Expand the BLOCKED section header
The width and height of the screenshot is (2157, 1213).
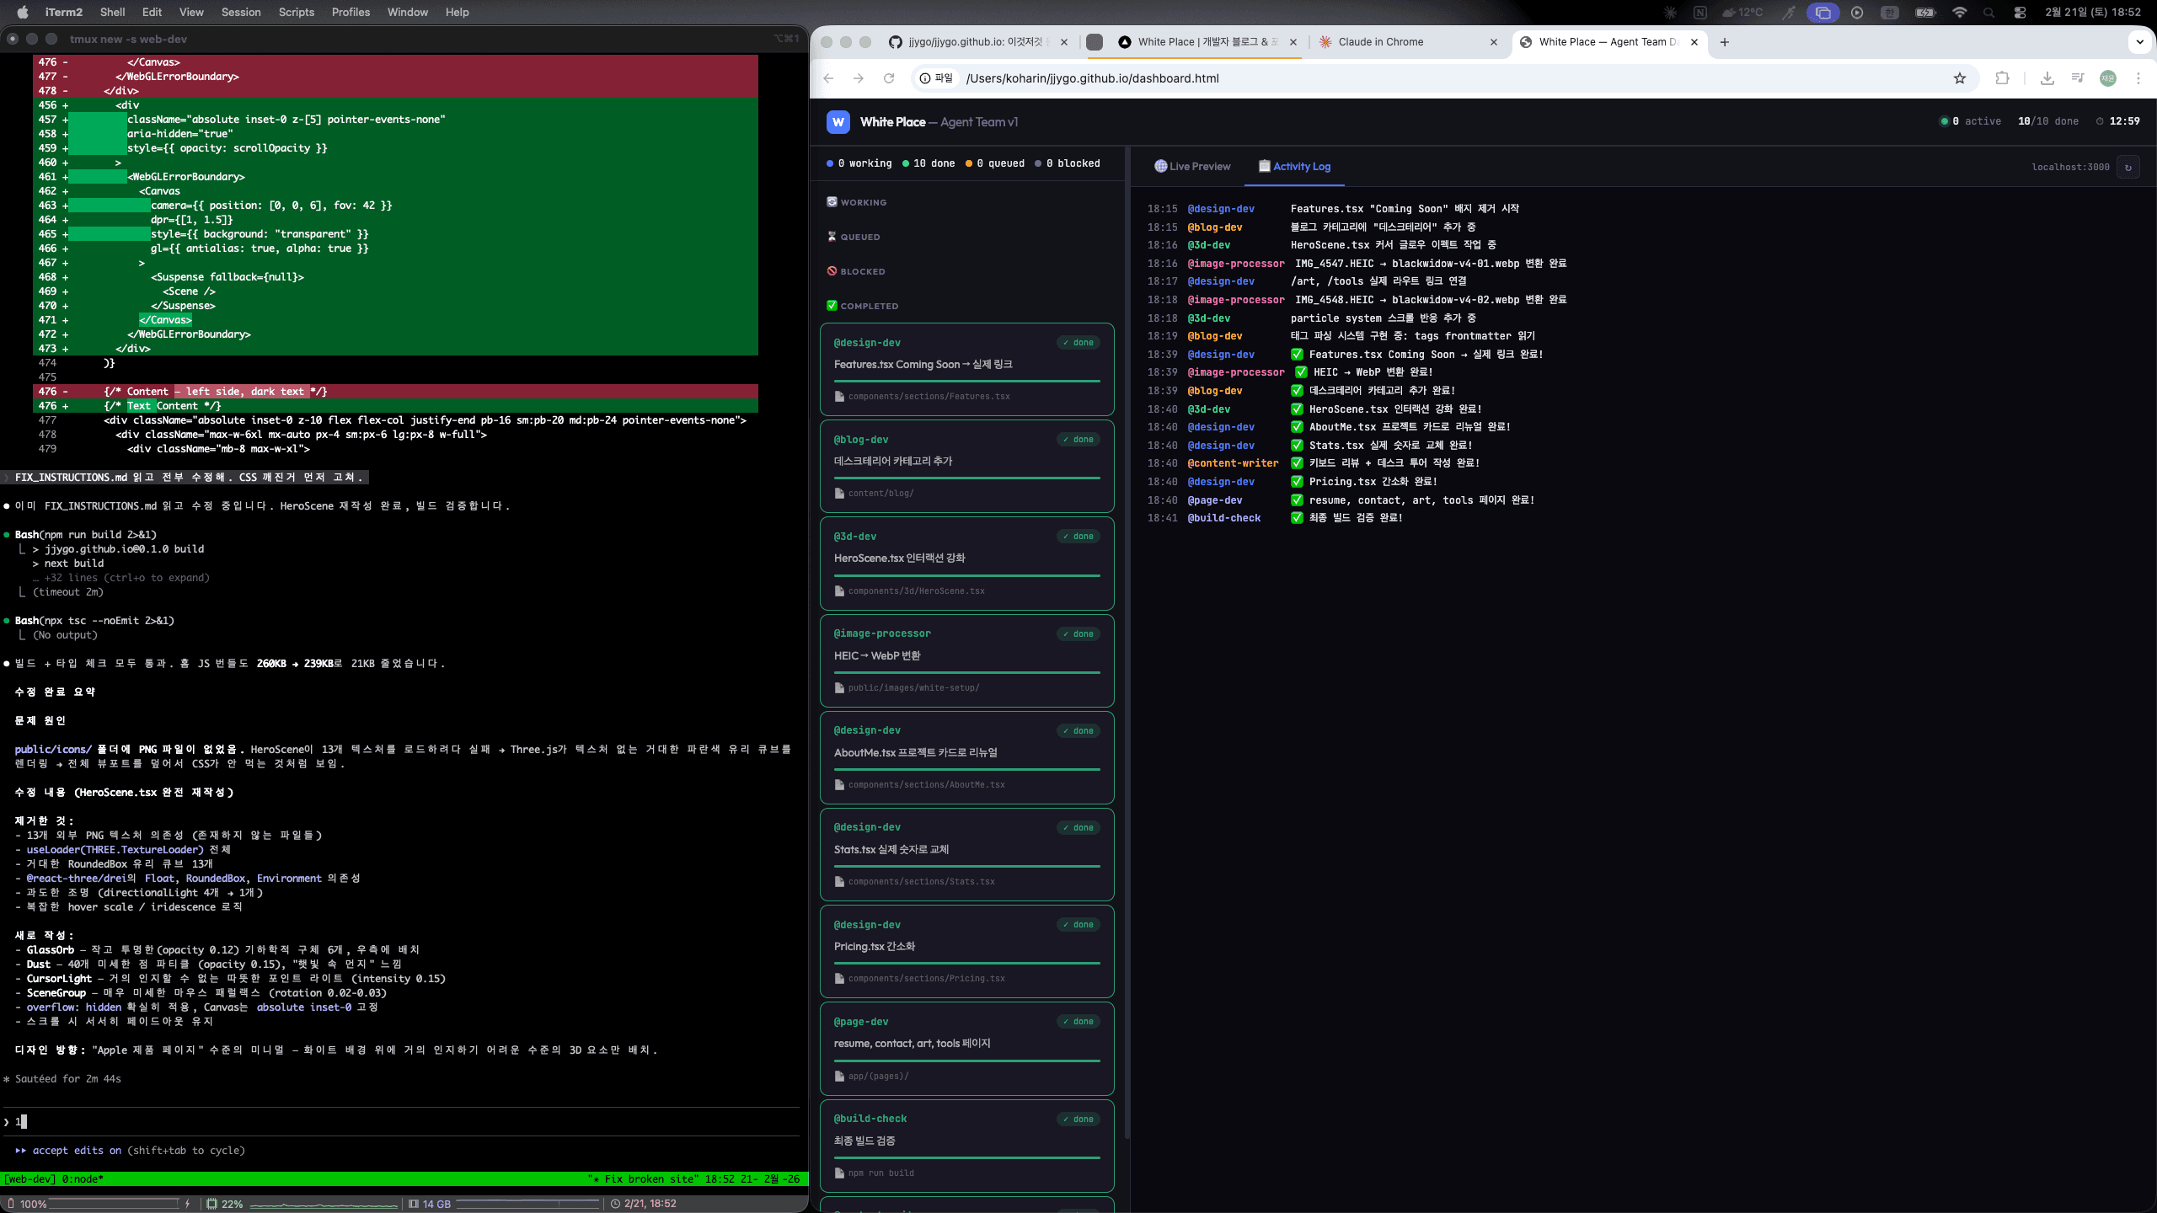pyautogui.click(x=862, y=271)
